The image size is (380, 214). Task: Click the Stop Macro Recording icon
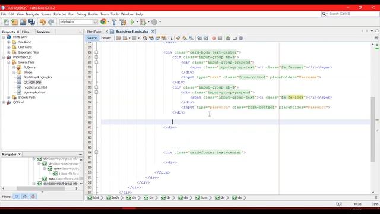[220, 38]
